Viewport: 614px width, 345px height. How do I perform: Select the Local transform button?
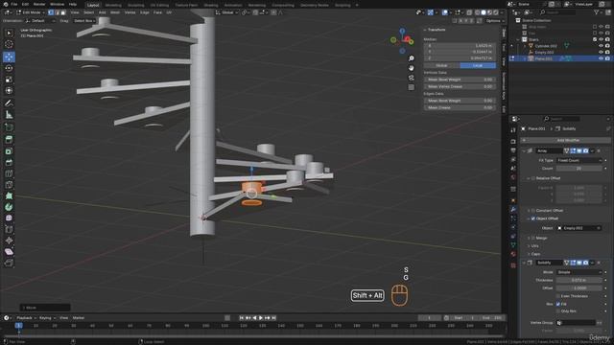pyautogui.click(x=478, y=66)
